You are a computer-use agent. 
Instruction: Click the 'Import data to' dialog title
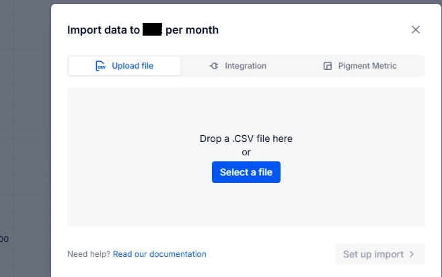tap(104, 30)
